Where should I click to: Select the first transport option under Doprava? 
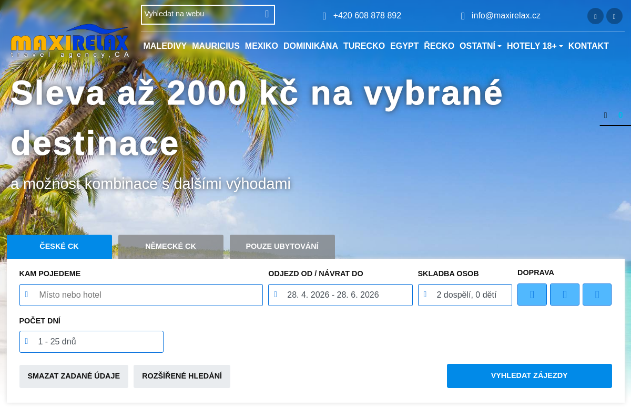click(x=532, y=294)
